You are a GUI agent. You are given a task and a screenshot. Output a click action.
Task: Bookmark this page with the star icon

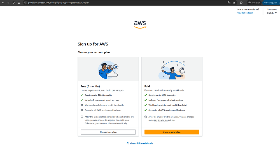click(x=234, y=3)
